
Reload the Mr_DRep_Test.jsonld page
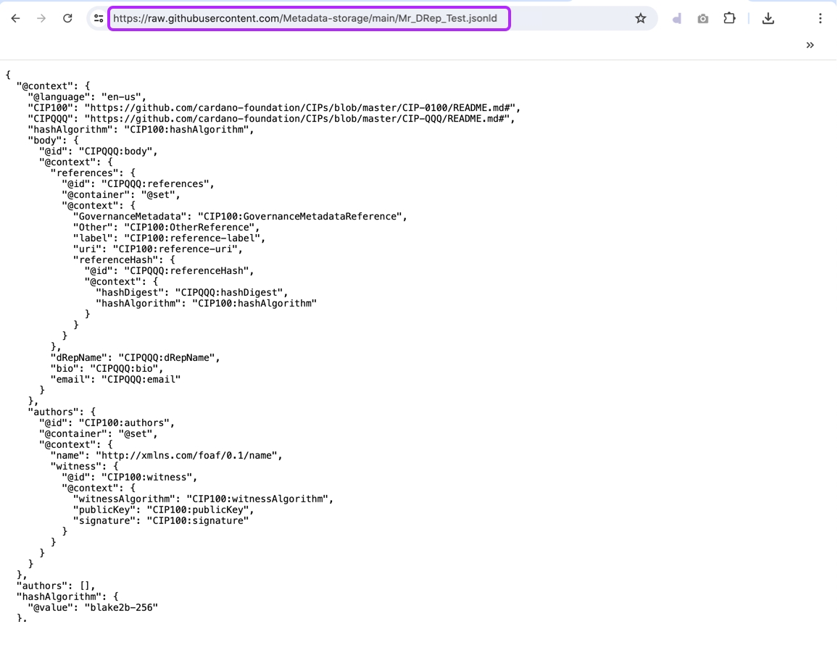[67, 18]
